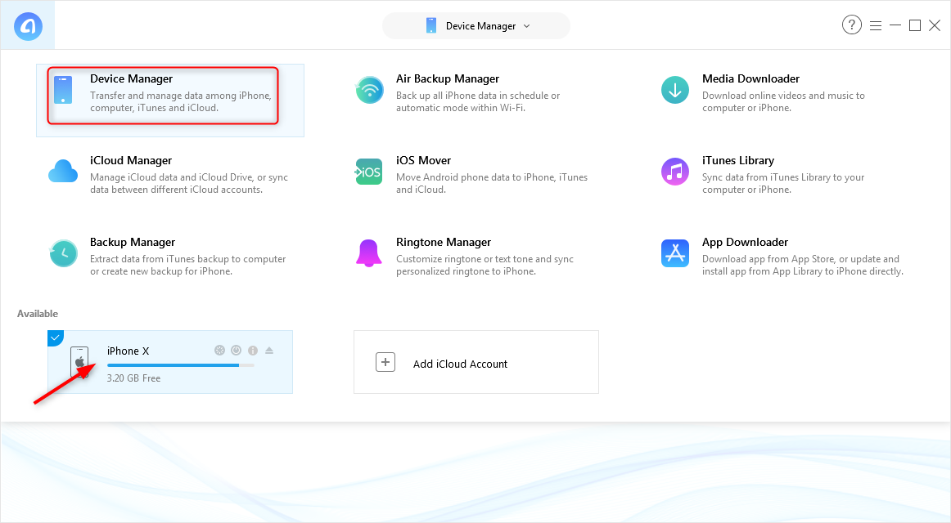Toggle the iPhone X selection checkmark
This screenshot has width=951, height=523.
tap(55, 337)
